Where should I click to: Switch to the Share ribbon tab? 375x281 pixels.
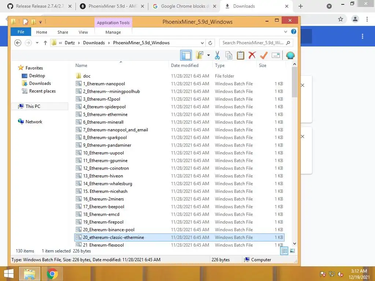(63, 32)
